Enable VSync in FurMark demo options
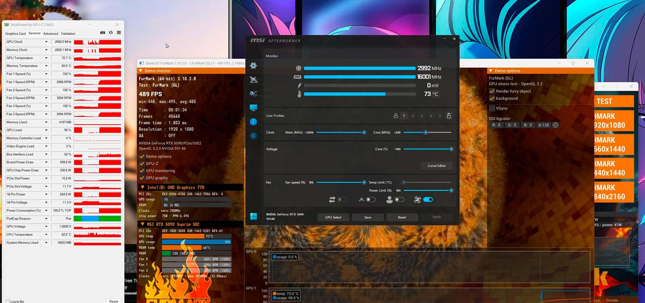Screen dimensions: 645x303 492,108
